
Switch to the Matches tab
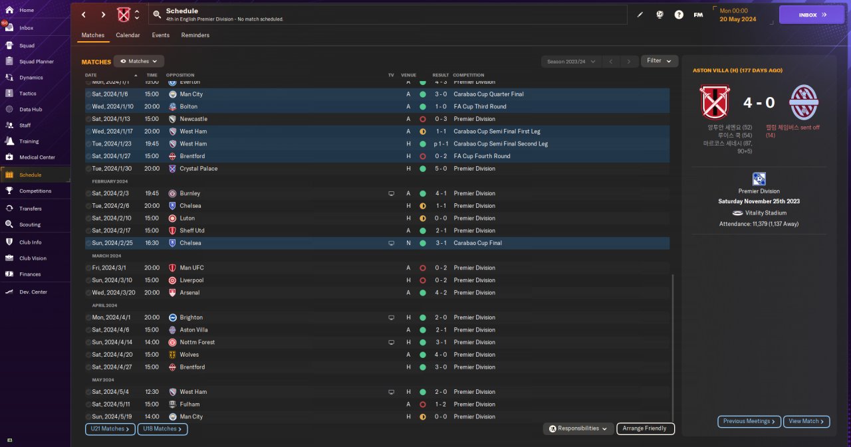[93, 35]
